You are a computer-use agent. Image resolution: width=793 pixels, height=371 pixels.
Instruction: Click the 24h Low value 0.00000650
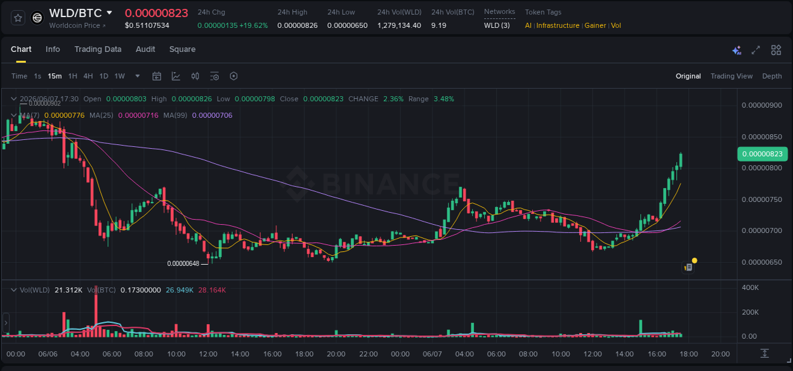pos(347,25)
